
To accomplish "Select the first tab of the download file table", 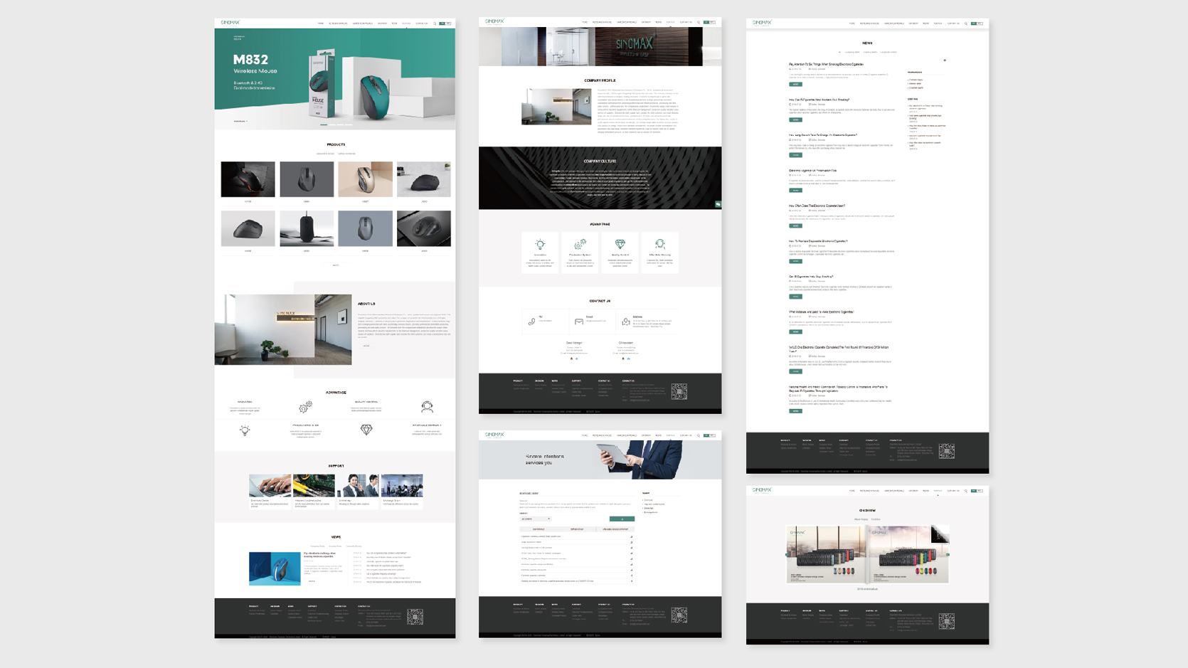I will [539, 529].
